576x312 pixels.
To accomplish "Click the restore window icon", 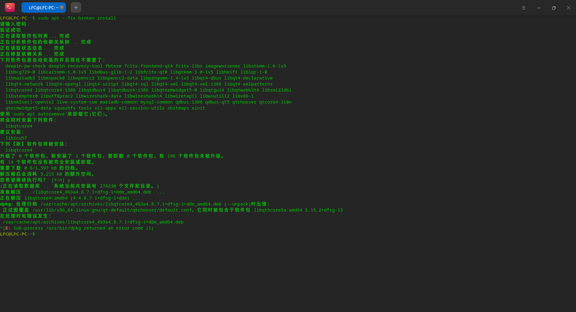I will pos(554,7).
